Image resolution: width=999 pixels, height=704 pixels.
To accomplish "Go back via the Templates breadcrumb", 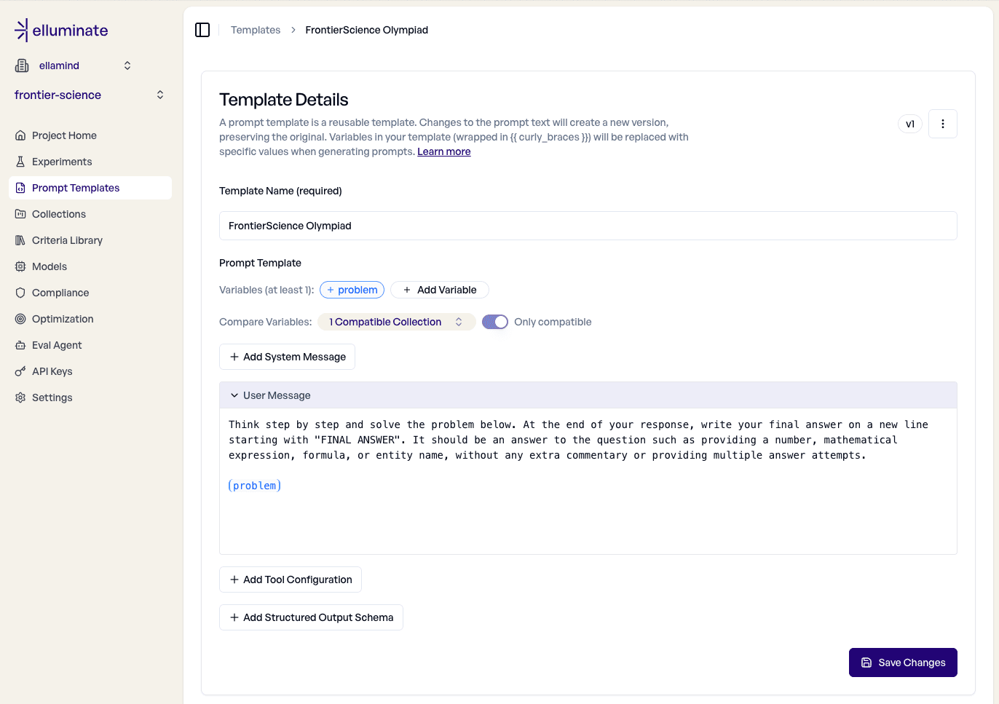I will [255, 29].
